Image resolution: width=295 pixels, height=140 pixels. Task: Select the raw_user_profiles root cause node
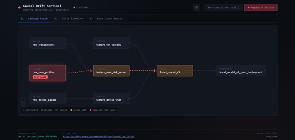tap(48, 73)
